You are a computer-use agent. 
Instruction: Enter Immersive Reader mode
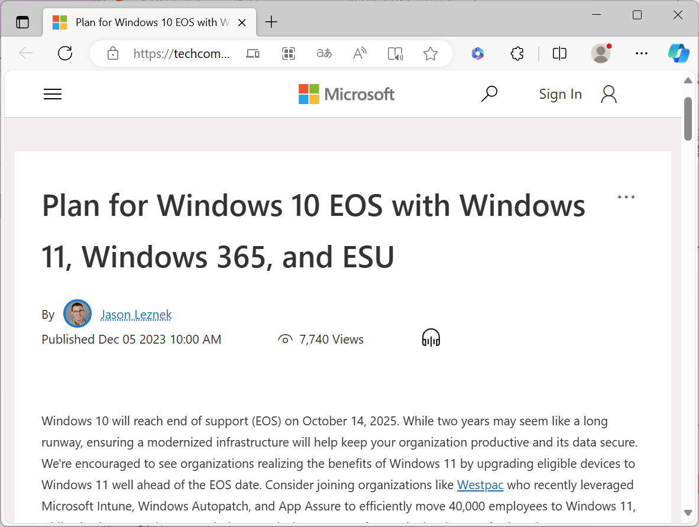[396, 53]
